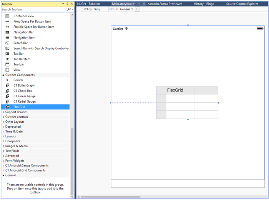The width and height of the screenshot is (269, 200).
Task: Select the Tab Bar Item star icon
Action: [7, 59]
